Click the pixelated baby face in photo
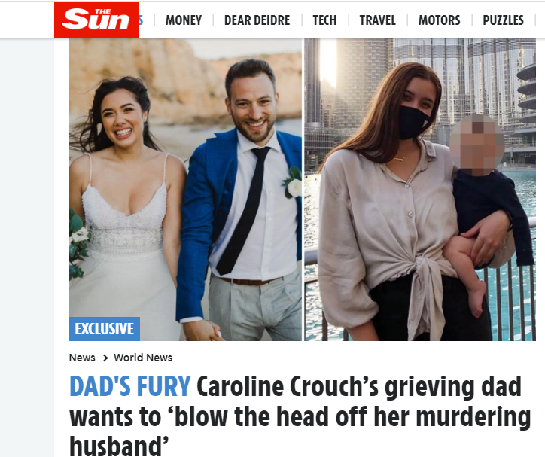The width and height of the screenshot is (545, 457). pyautogui.click(x=477, y=145)
